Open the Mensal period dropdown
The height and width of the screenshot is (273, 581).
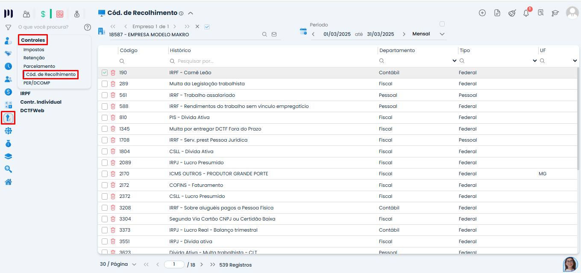442,34
